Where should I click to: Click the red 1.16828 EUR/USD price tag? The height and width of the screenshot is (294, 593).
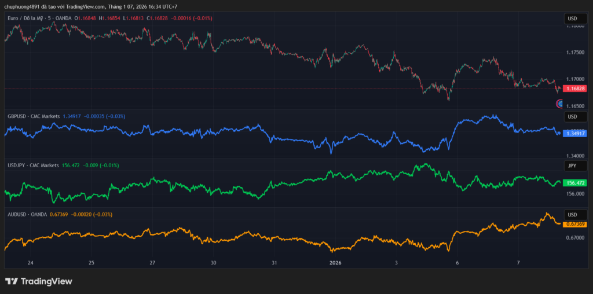[576, 89]
